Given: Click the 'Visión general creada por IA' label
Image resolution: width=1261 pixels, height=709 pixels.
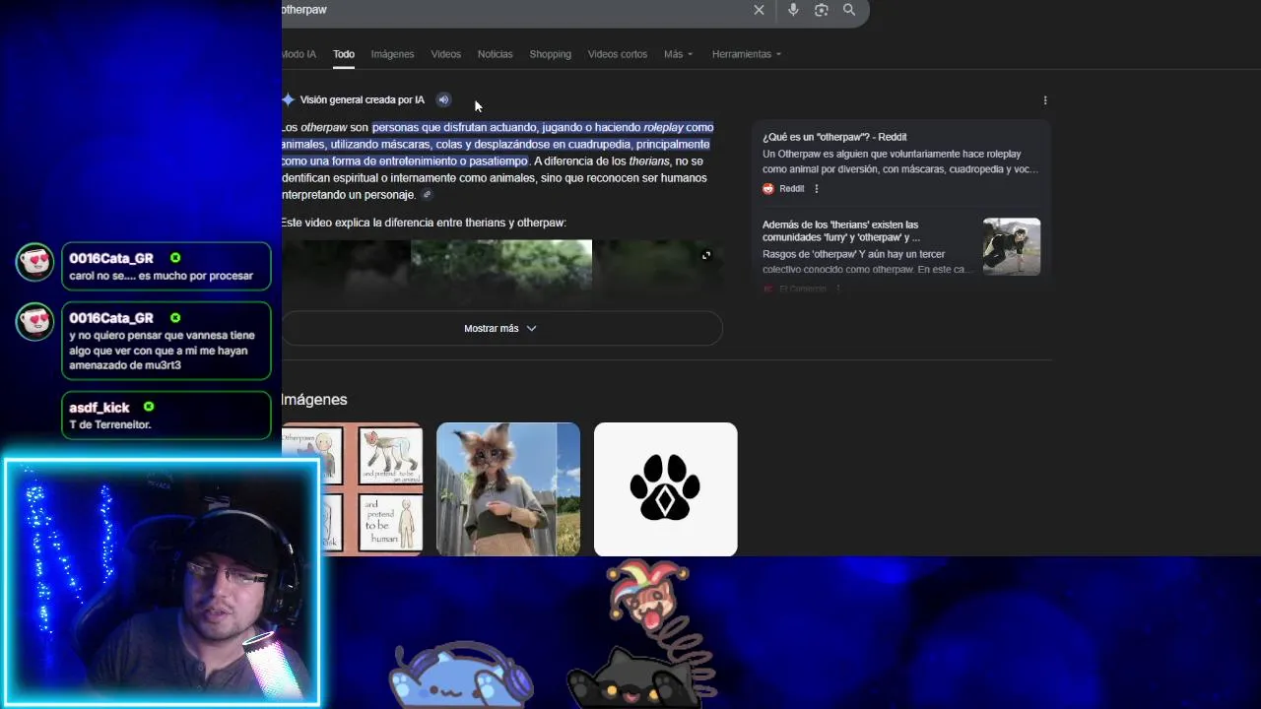Looking at the screenshot, I should pos(362,99).
